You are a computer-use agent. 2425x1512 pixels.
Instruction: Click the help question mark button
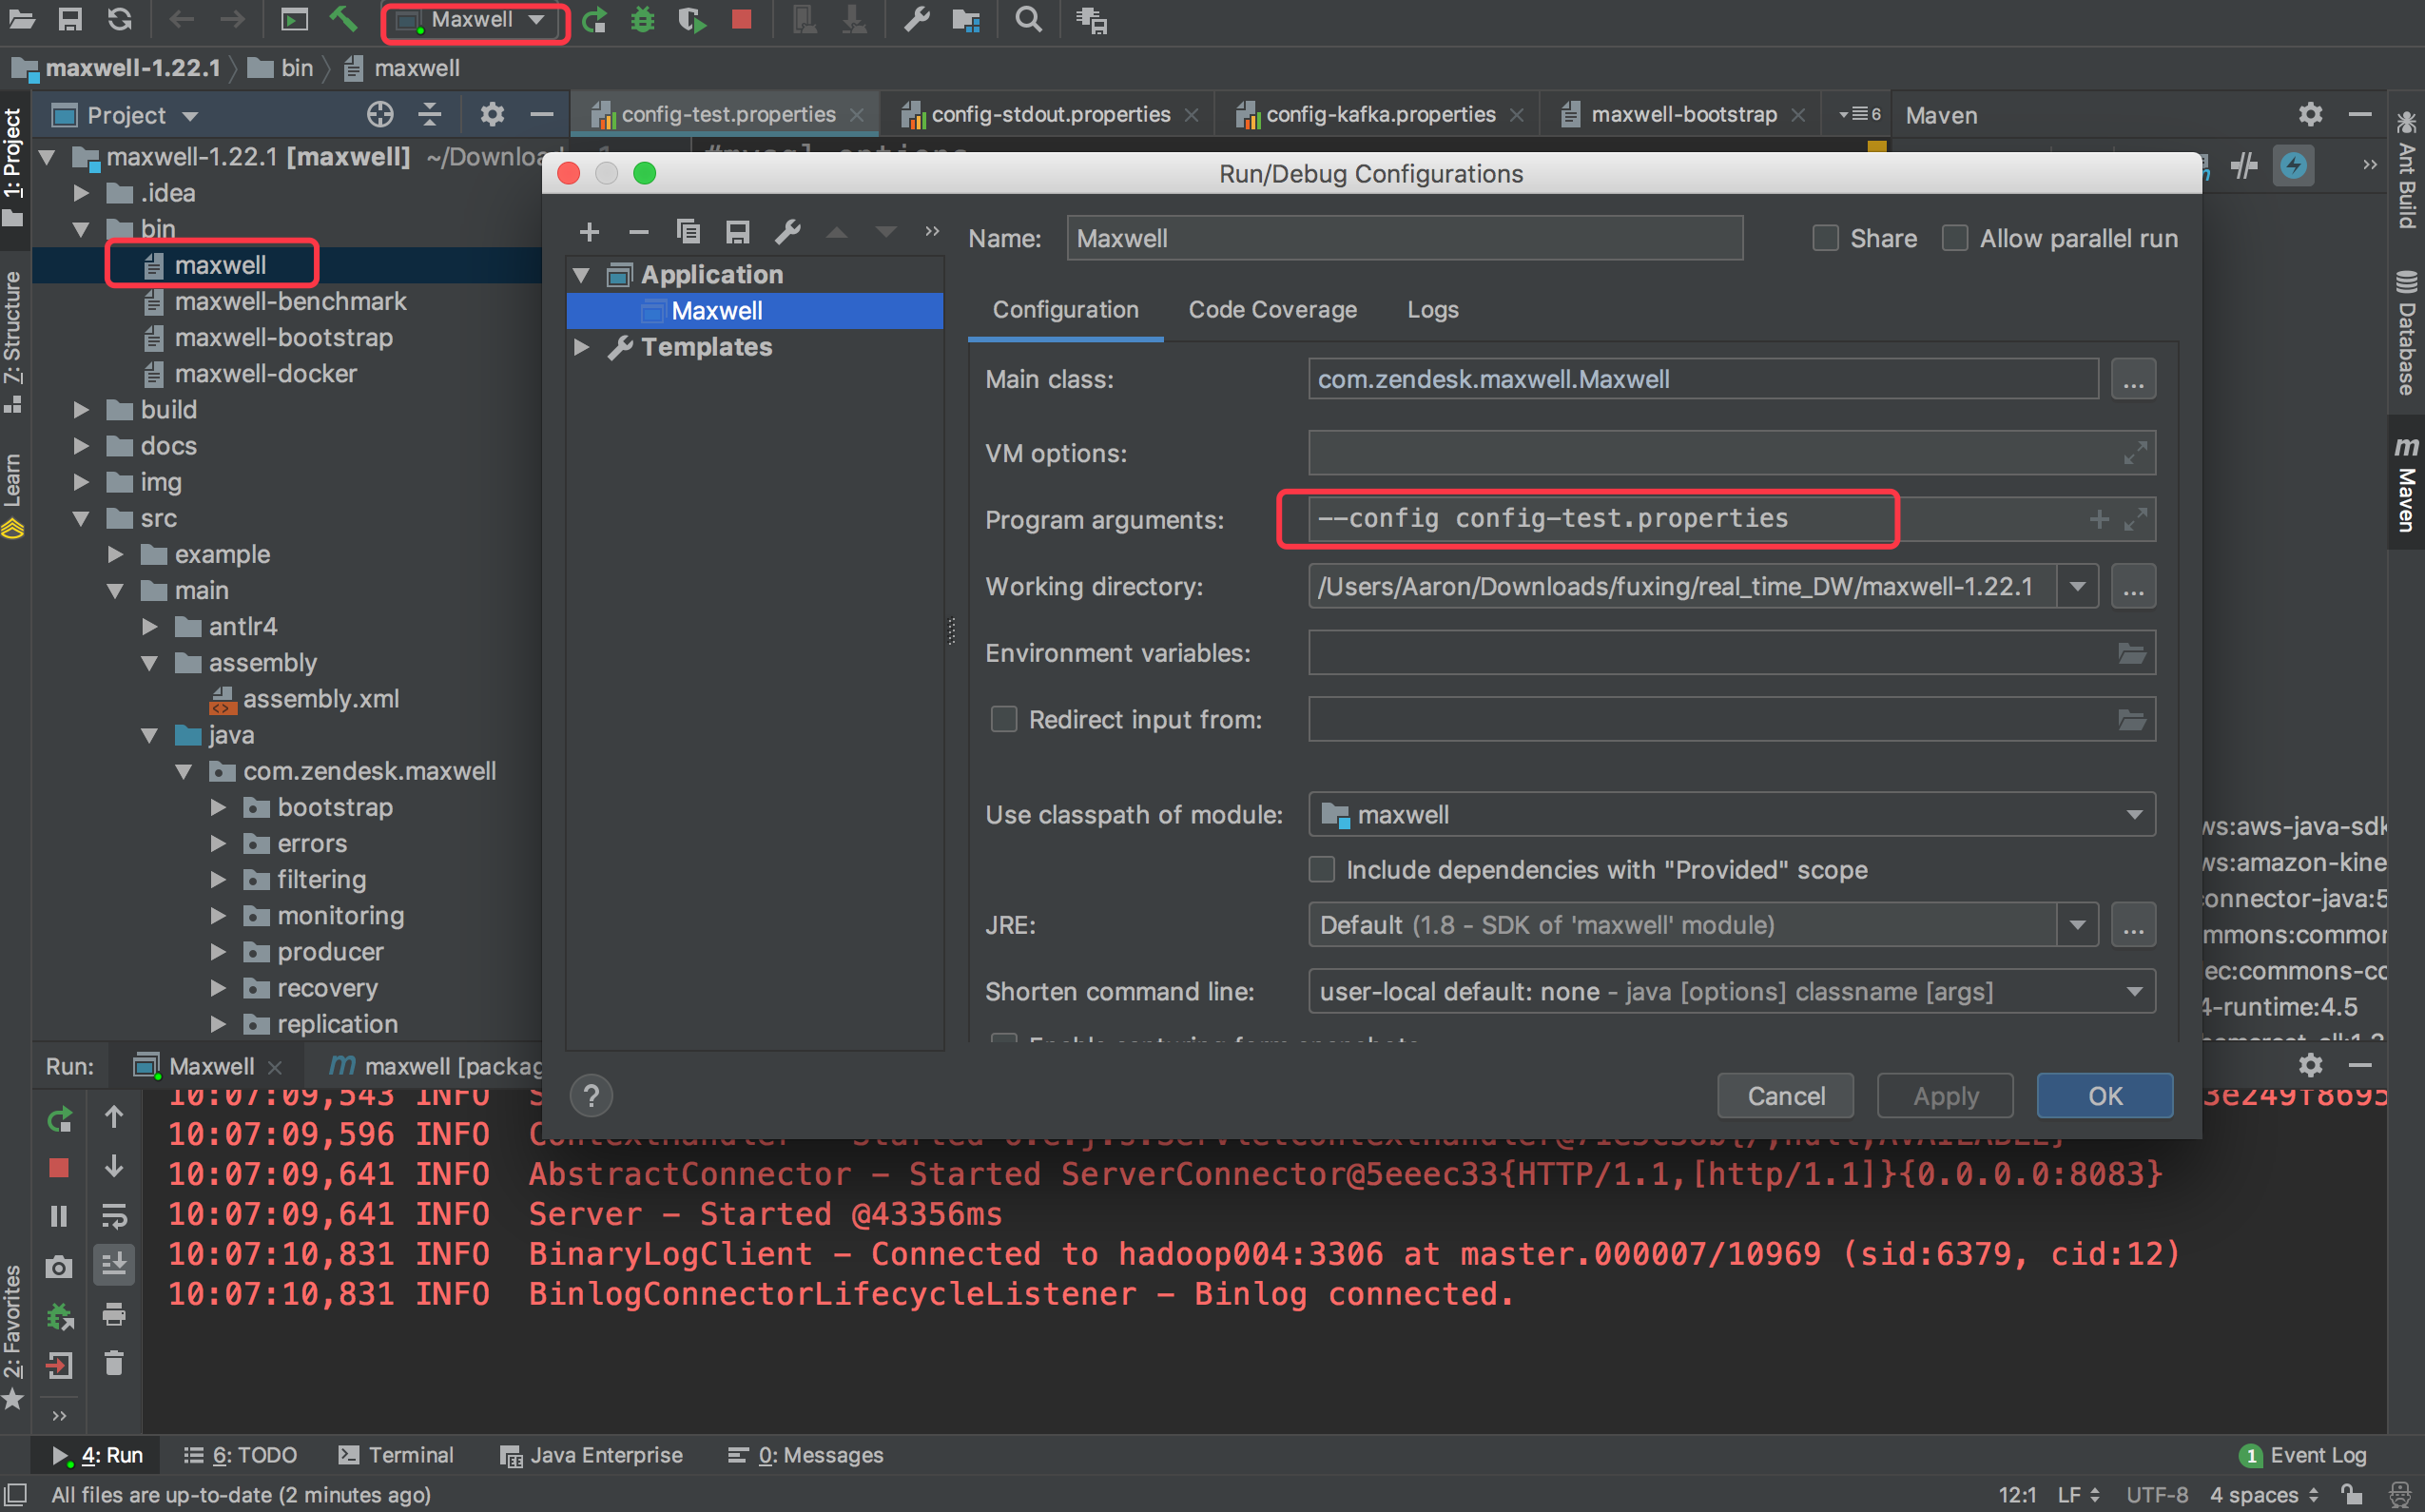pos(591,1096)
